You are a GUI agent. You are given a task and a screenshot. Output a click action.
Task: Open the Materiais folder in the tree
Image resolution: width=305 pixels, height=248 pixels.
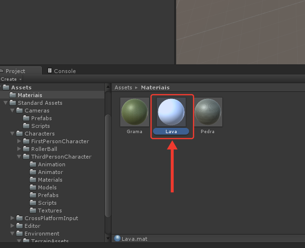30,95
